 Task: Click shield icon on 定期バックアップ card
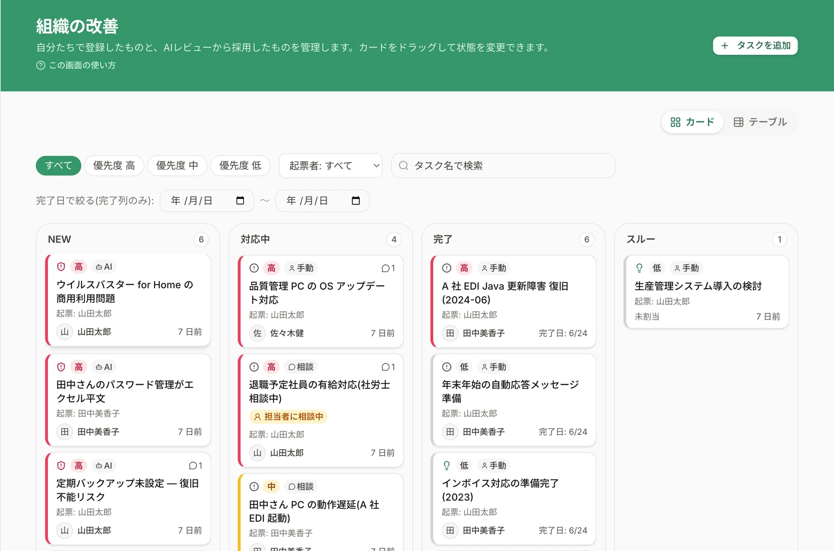pyautogui.click(x=61, y=465)
